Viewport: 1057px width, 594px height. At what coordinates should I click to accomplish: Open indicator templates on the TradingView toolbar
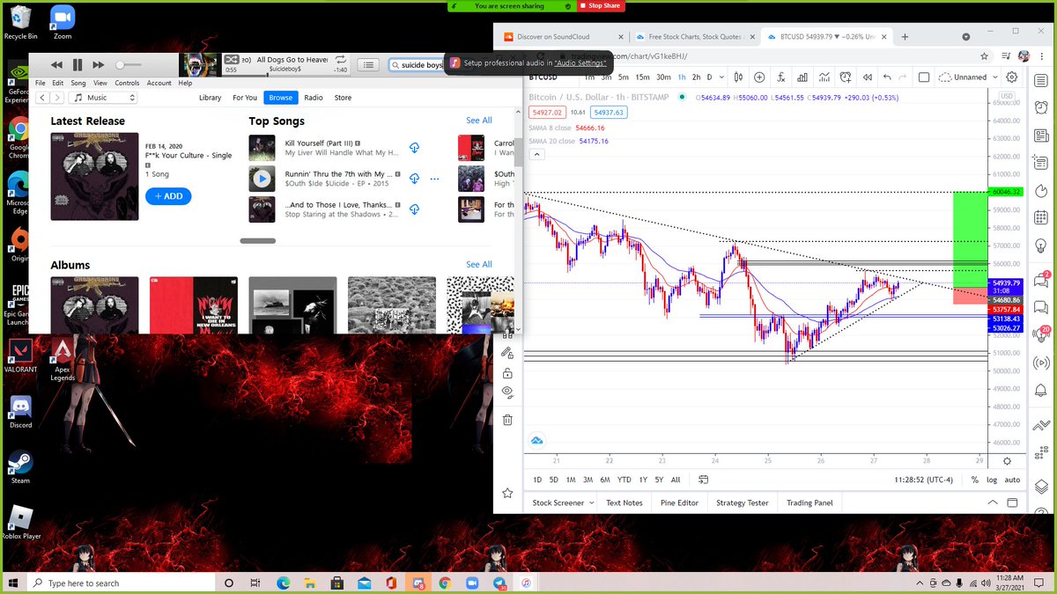[x=824, y=77]
